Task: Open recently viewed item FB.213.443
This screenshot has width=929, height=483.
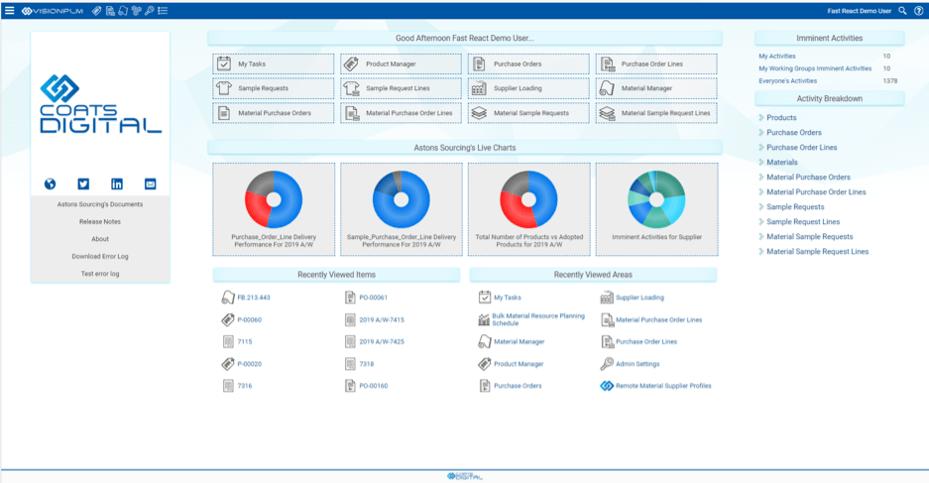Action: point(246,298)
